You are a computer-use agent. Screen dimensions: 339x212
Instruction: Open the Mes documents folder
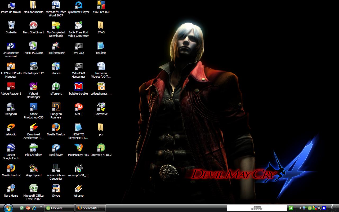coord(33,7)
